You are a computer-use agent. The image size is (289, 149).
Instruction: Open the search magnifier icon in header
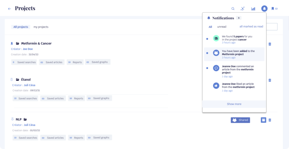233,9
